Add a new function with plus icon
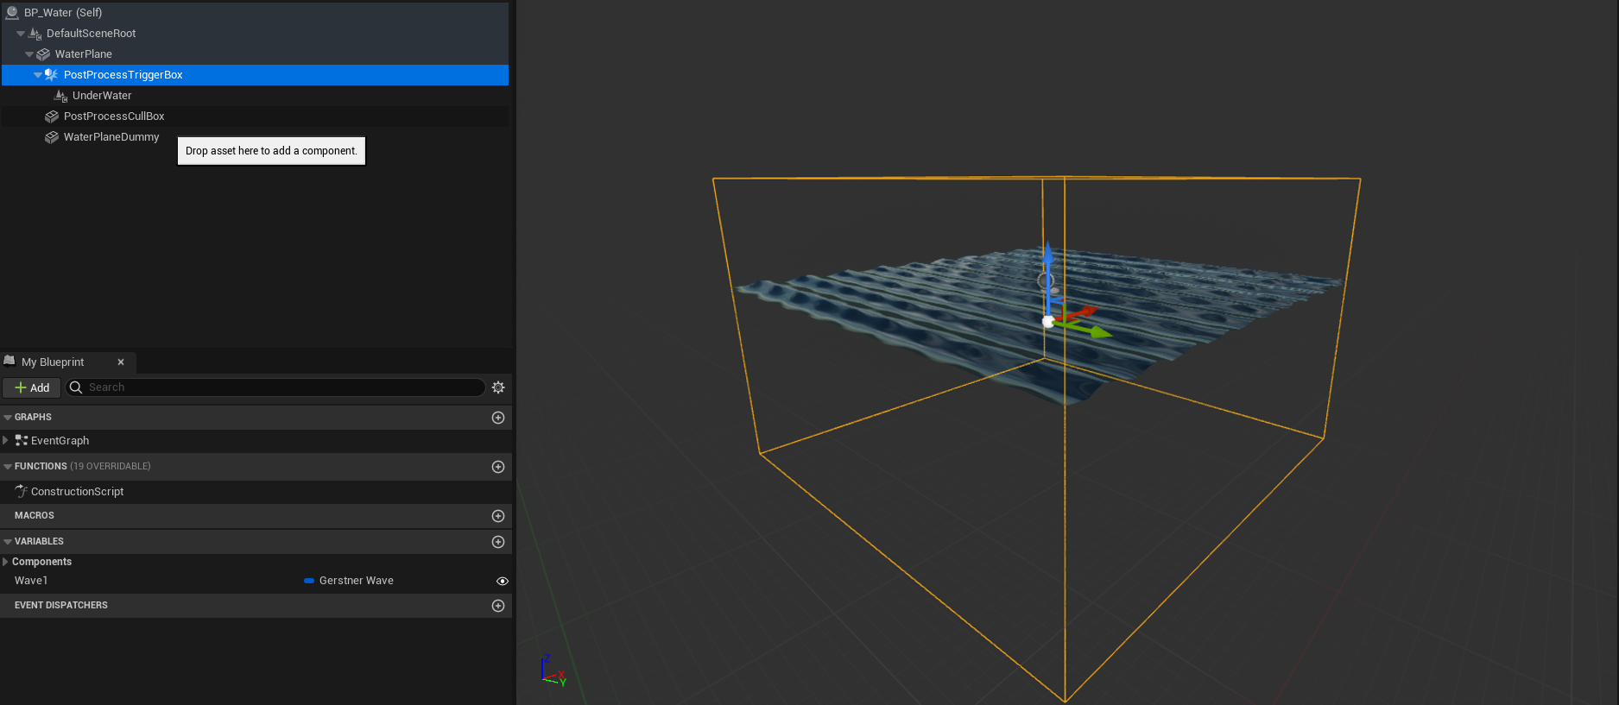This screenshot has height=705, width=1619. [497, 467]
